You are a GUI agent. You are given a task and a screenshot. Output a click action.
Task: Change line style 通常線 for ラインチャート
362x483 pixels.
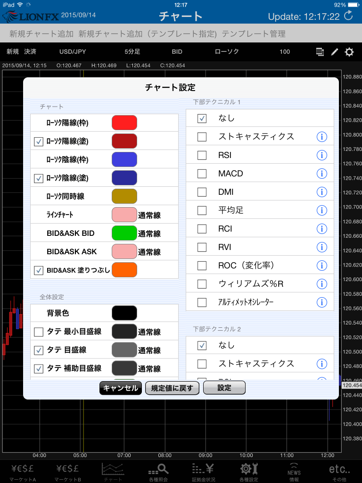click(149, 215)
